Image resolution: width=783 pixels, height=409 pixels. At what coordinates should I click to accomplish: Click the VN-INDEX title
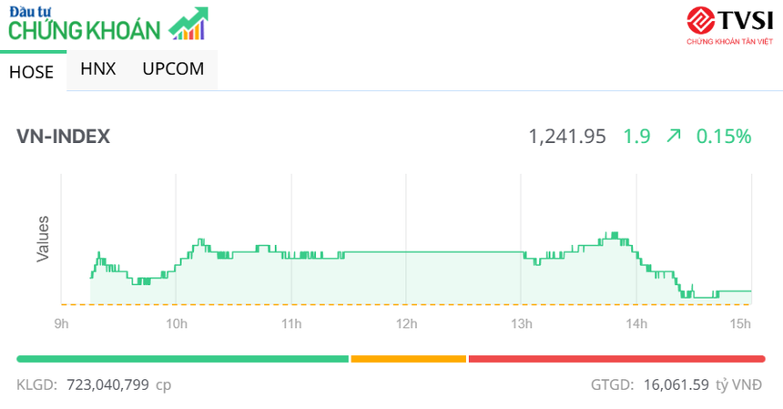point(64,137)
